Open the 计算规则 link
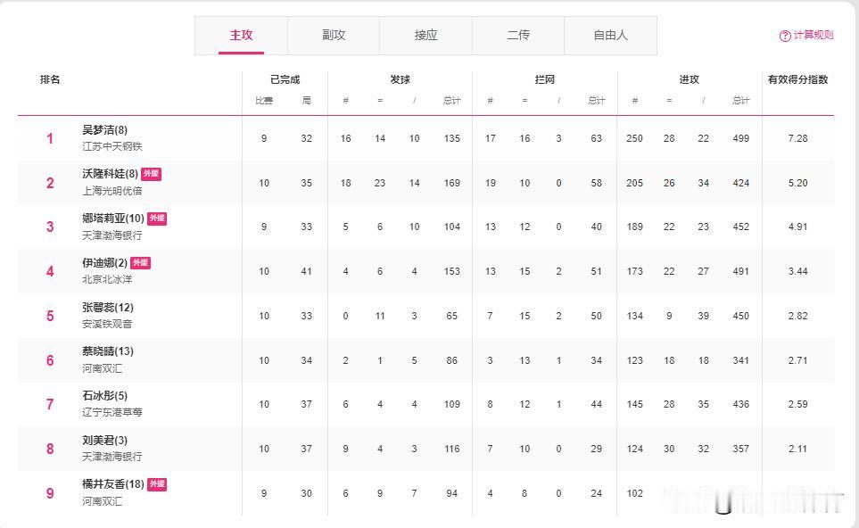Image resolution: width=859 pixels, height=528 pixels. (x=813, y=36)
